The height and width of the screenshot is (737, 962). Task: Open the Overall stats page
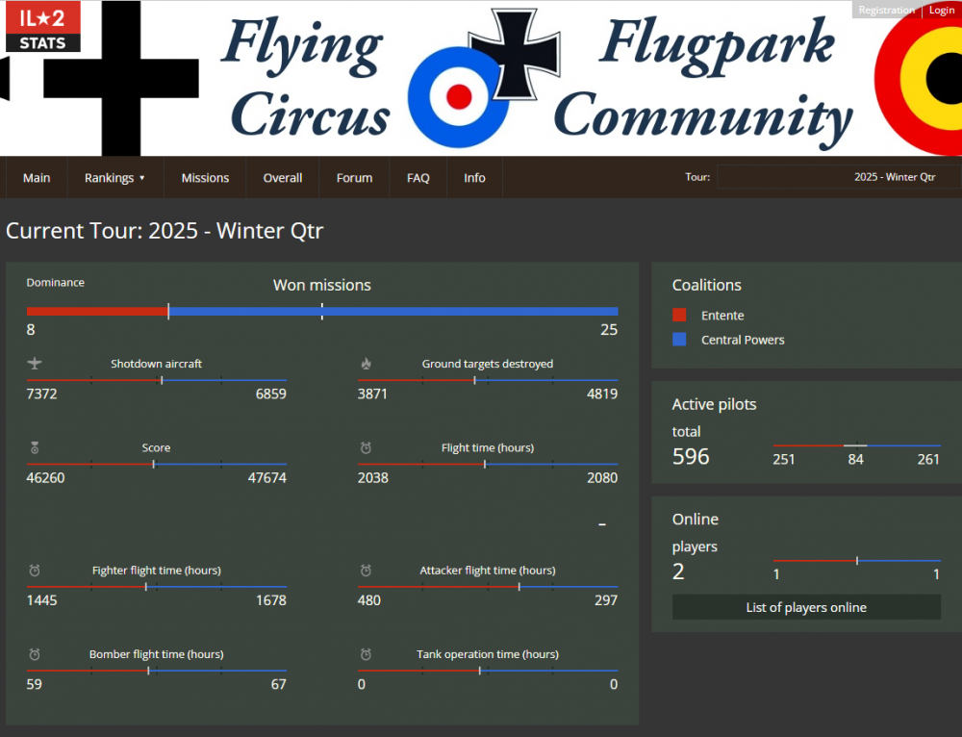tap(283, 177)
